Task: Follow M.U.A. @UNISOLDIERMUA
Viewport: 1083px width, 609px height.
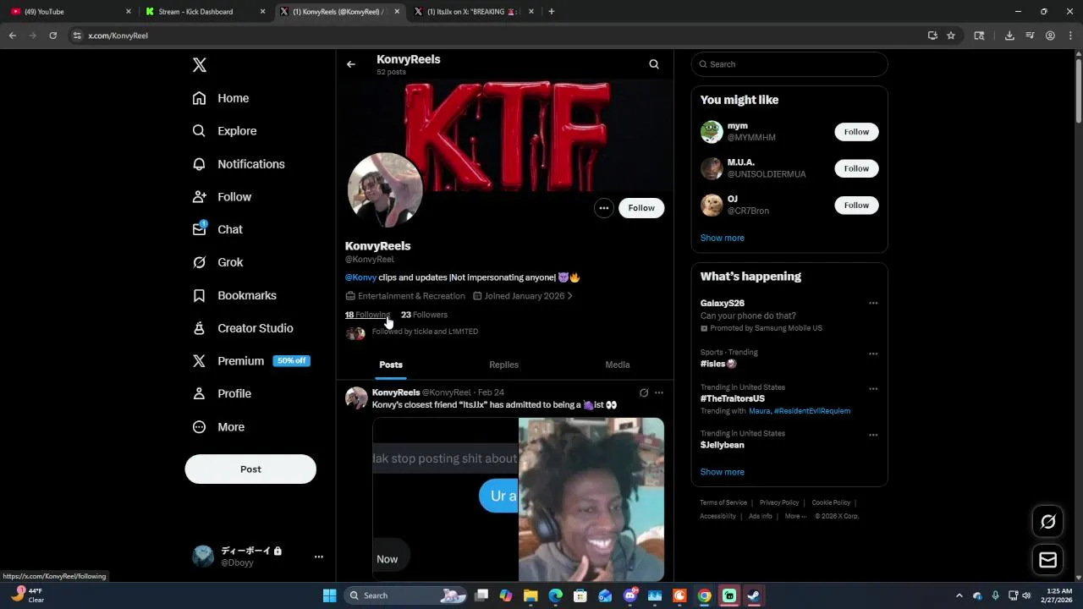Action: click(856, 168)
